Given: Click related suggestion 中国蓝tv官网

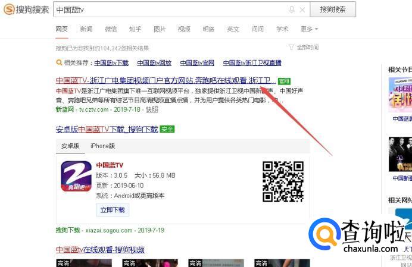Looking at the screenshot, I should point(197,63).
